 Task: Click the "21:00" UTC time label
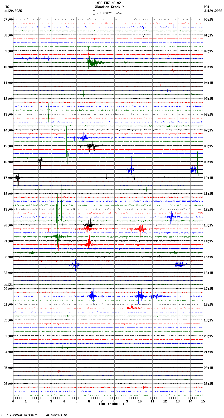8,241
